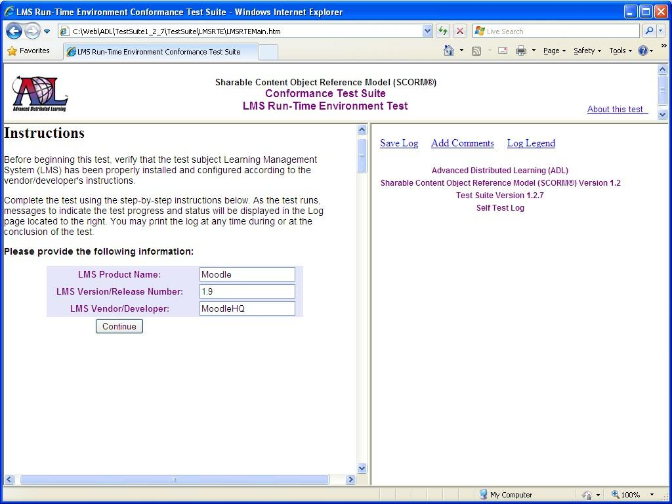Click the Print icon
The image size is (672, 504).
521,51
